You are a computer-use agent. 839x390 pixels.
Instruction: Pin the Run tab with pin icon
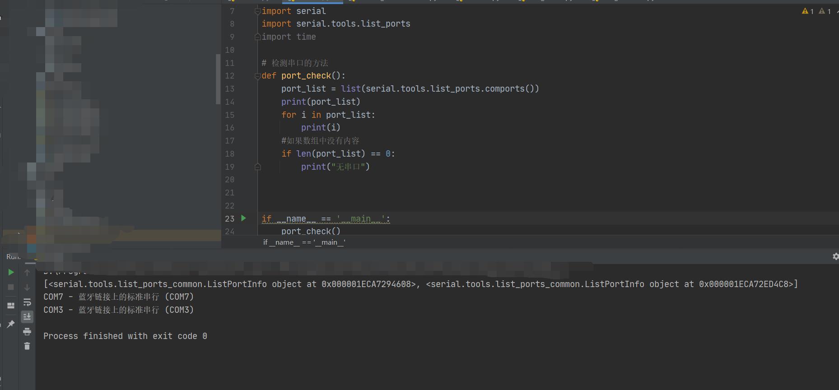pyautogui.click(x=11, y=324)
